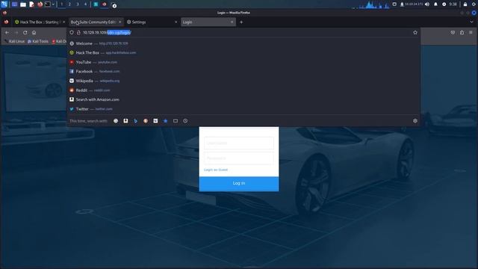
Task: Open the terminal launcher dropdown arrow
Action: (53, 4)
